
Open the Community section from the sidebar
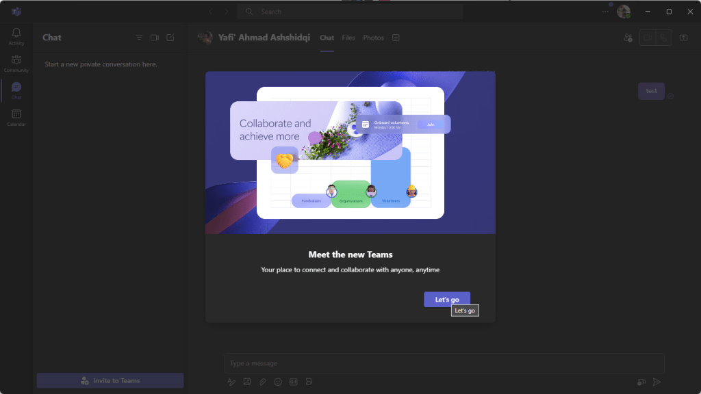click(16, 63)
